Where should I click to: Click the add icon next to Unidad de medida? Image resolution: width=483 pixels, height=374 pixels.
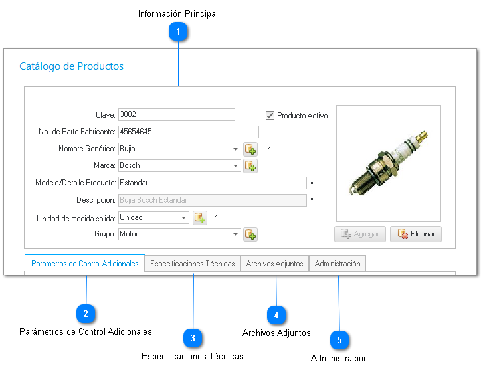point(199,217)
